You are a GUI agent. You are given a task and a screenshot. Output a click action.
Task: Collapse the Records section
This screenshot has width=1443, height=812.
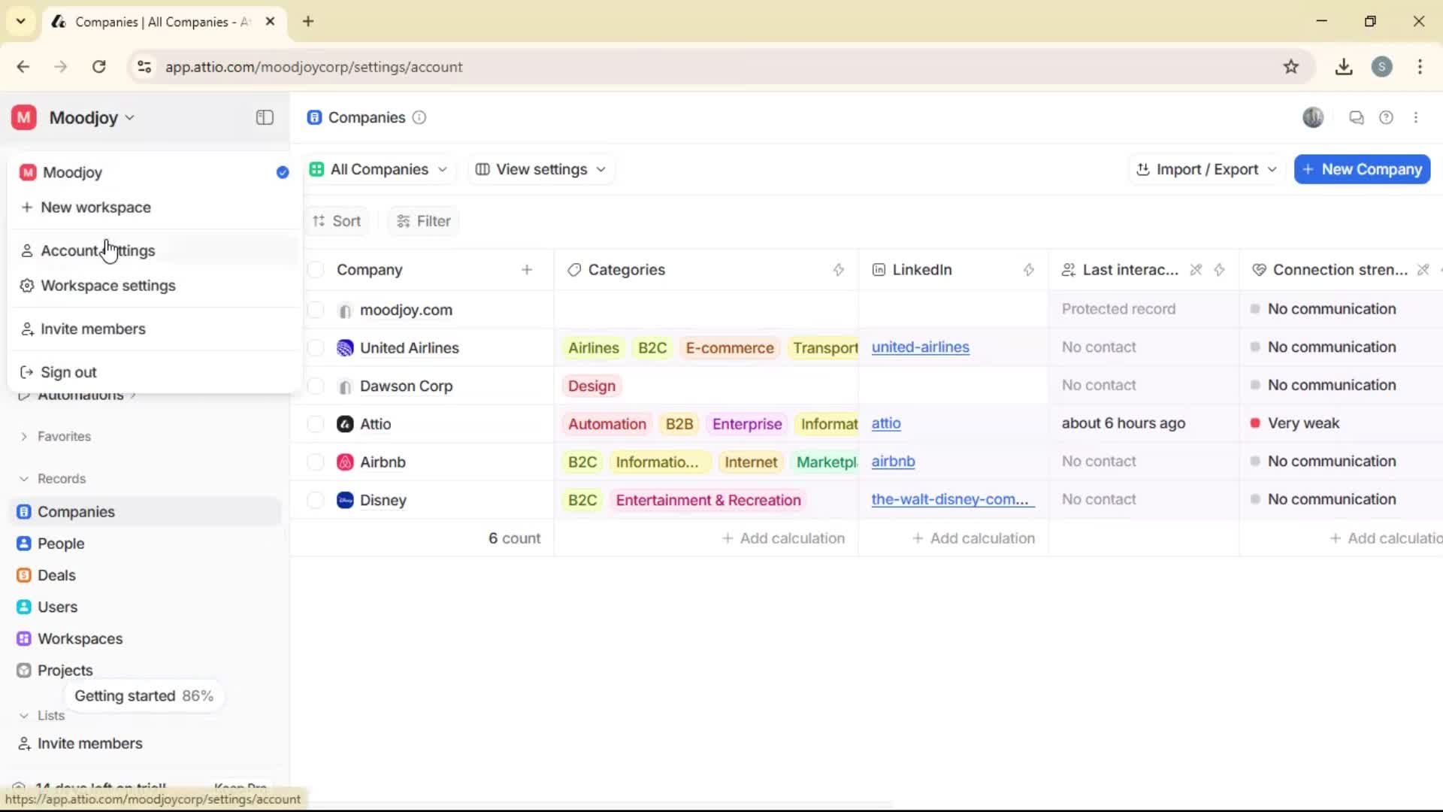(52, 479)
